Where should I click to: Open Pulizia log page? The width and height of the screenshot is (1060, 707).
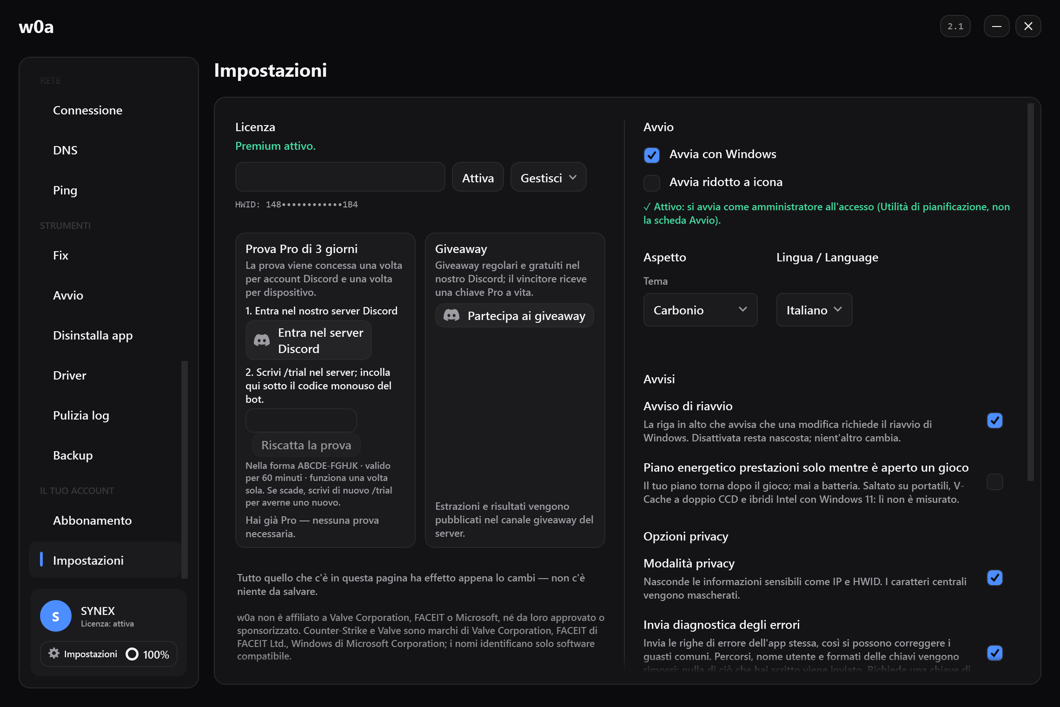tap(105, 416)
